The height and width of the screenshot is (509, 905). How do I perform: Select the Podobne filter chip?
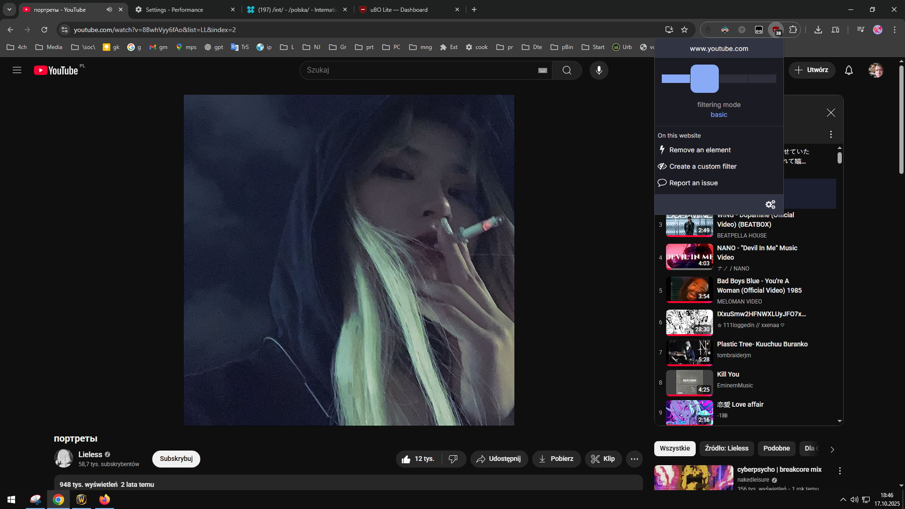776,449
